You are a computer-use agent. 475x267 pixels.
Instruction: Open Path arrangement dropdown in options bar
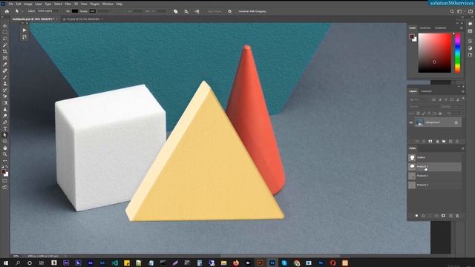click(x=197, y=11)
